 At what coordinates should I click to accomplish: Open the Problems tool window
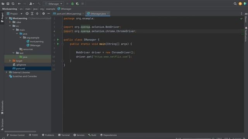(48, 135)
